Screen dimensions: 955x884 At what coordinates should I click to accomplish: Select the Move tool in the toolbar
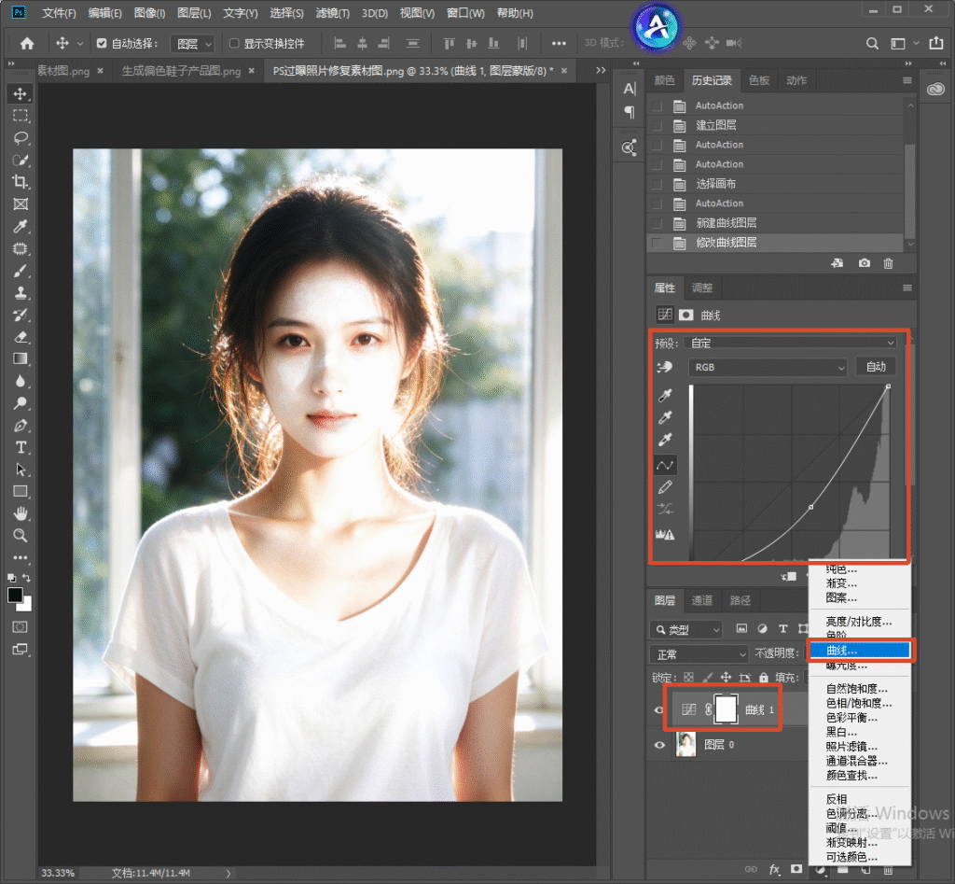coord(21,94)
